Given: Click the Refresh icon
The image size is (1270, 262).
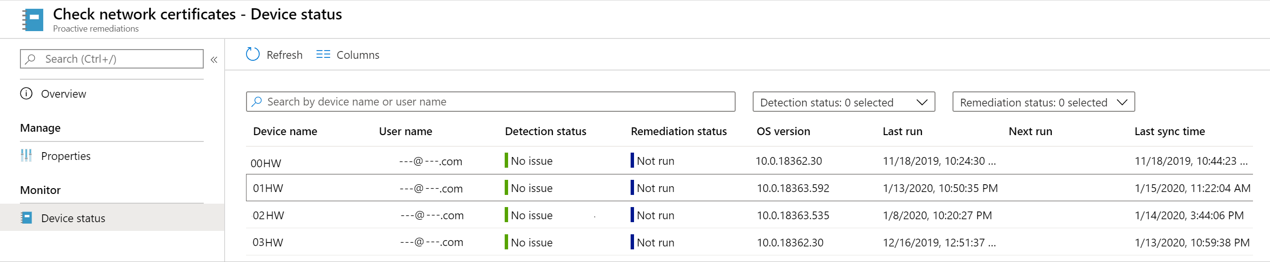Looking at the screenshot, I should coord(253,54).
